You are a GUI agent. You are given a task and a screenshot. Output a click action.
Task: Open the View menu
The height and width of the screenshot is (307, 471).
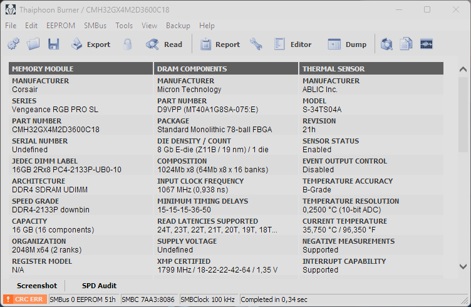[x=149, y=26]
